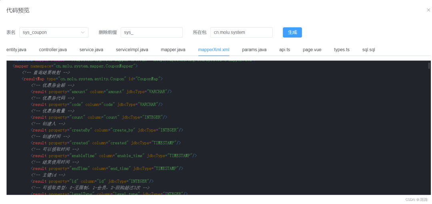Click the resultMap CouponMap line
This screenshot has width=432, height=204.
92,79
